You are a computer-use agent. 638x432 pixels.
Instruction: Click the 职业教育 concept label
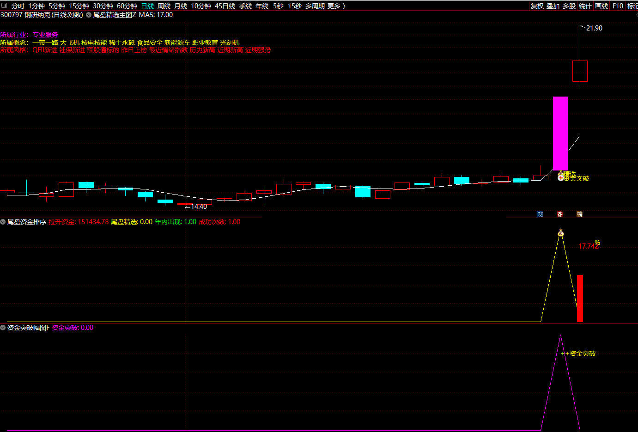205,43
